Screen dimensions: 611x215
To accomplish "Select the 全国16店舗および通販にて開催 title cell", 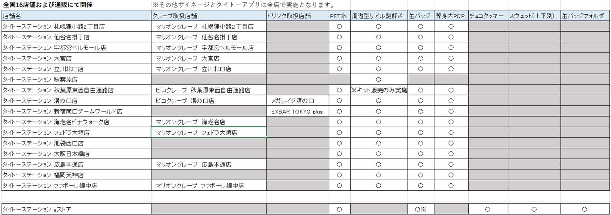I will click(x=48, y=5).
